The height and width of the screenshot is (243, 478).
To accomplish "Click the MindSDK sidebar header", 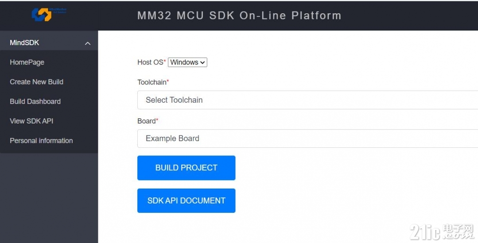I will coord(49,42).
